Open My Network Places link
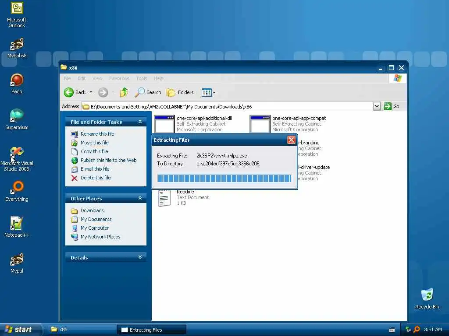This screenshot has height=336, width=449. (100, 237)
